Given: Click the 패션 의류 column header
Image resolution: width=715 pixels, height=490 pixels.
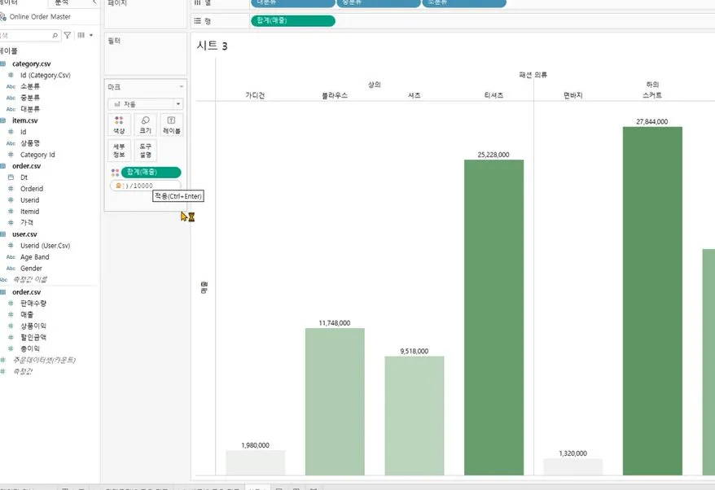Looking at the screenshot, I should [x=533, y=75].
